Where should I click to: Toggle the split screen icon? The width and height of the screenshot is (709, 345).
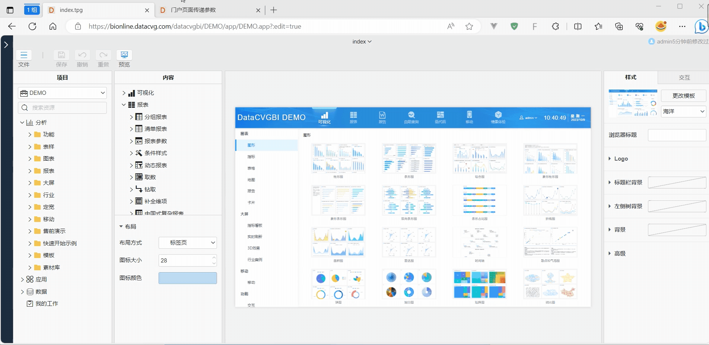pos(578,26)
